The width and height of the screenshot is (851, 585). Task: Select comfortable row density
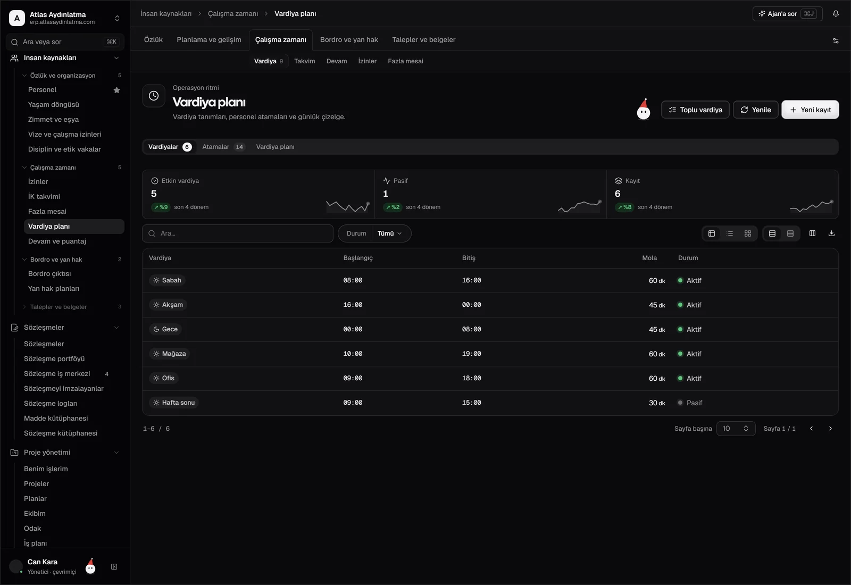click(x=772, y=233)
